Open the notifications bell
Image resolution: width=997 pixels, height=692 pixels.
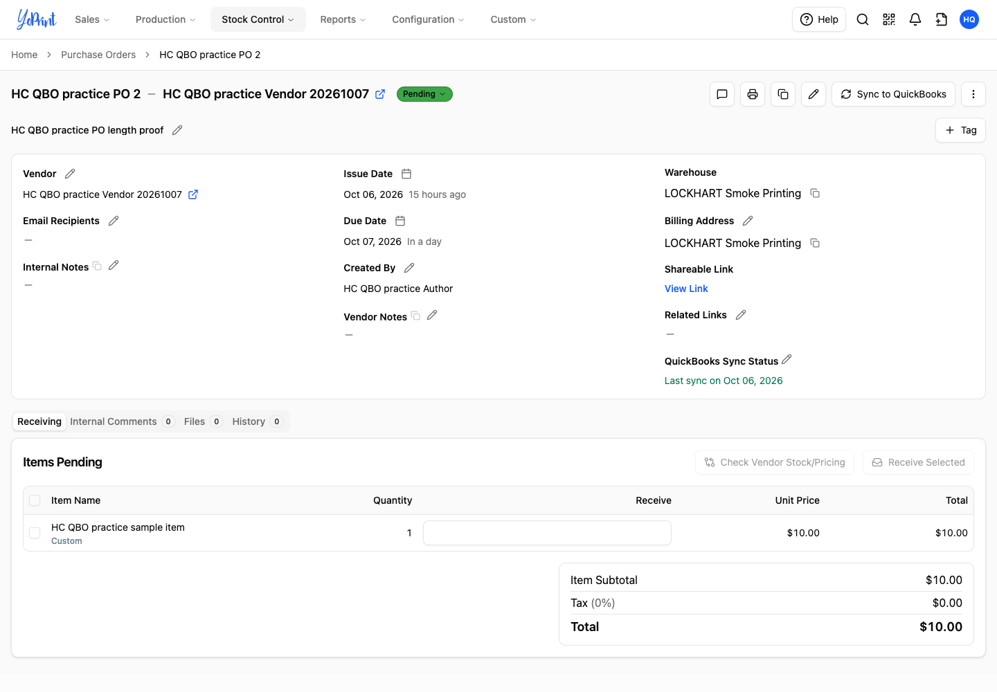tap(915, 19)
